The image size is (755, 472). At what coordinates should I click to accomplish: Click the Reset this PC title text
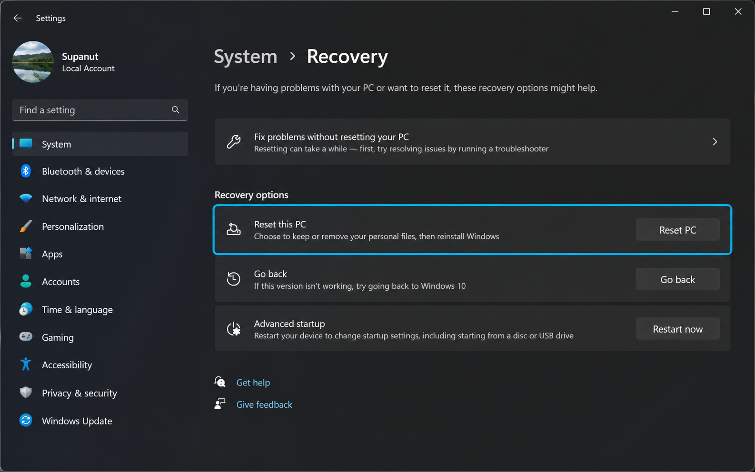tap(280, 224)
